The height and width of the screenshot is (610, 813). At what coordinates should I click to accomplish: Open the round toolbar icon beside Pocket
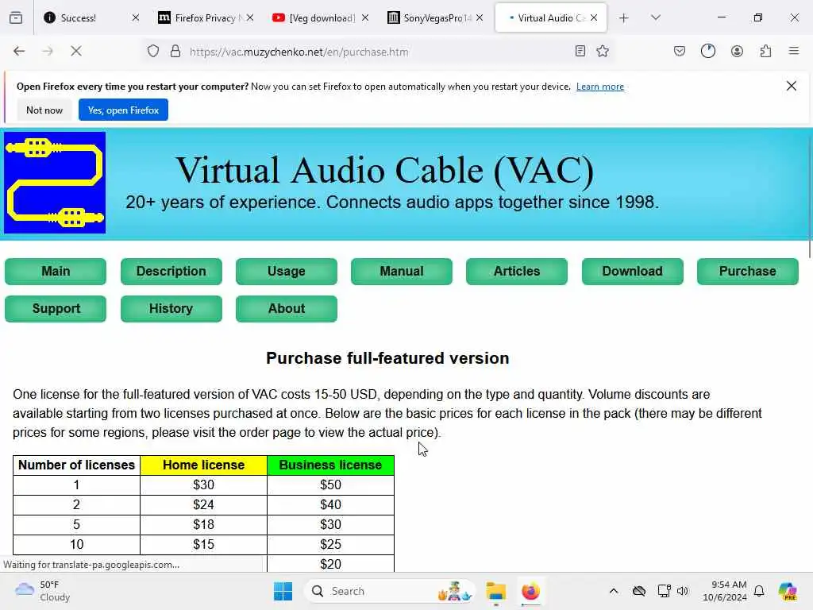(x=707, y=51)
